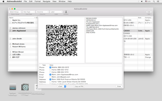Image resolution: width=162 pixels, height=101 pixels.
Task: Click the Type column header in the sheet
Action: 44,65
